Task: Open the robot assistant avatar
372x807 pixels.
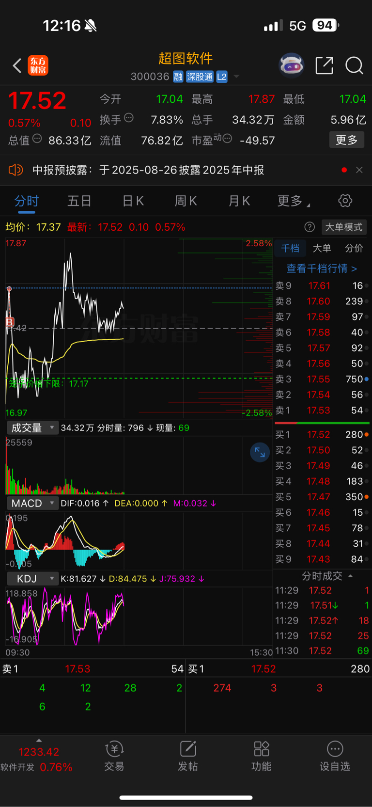Action: (x=291, y=65)
